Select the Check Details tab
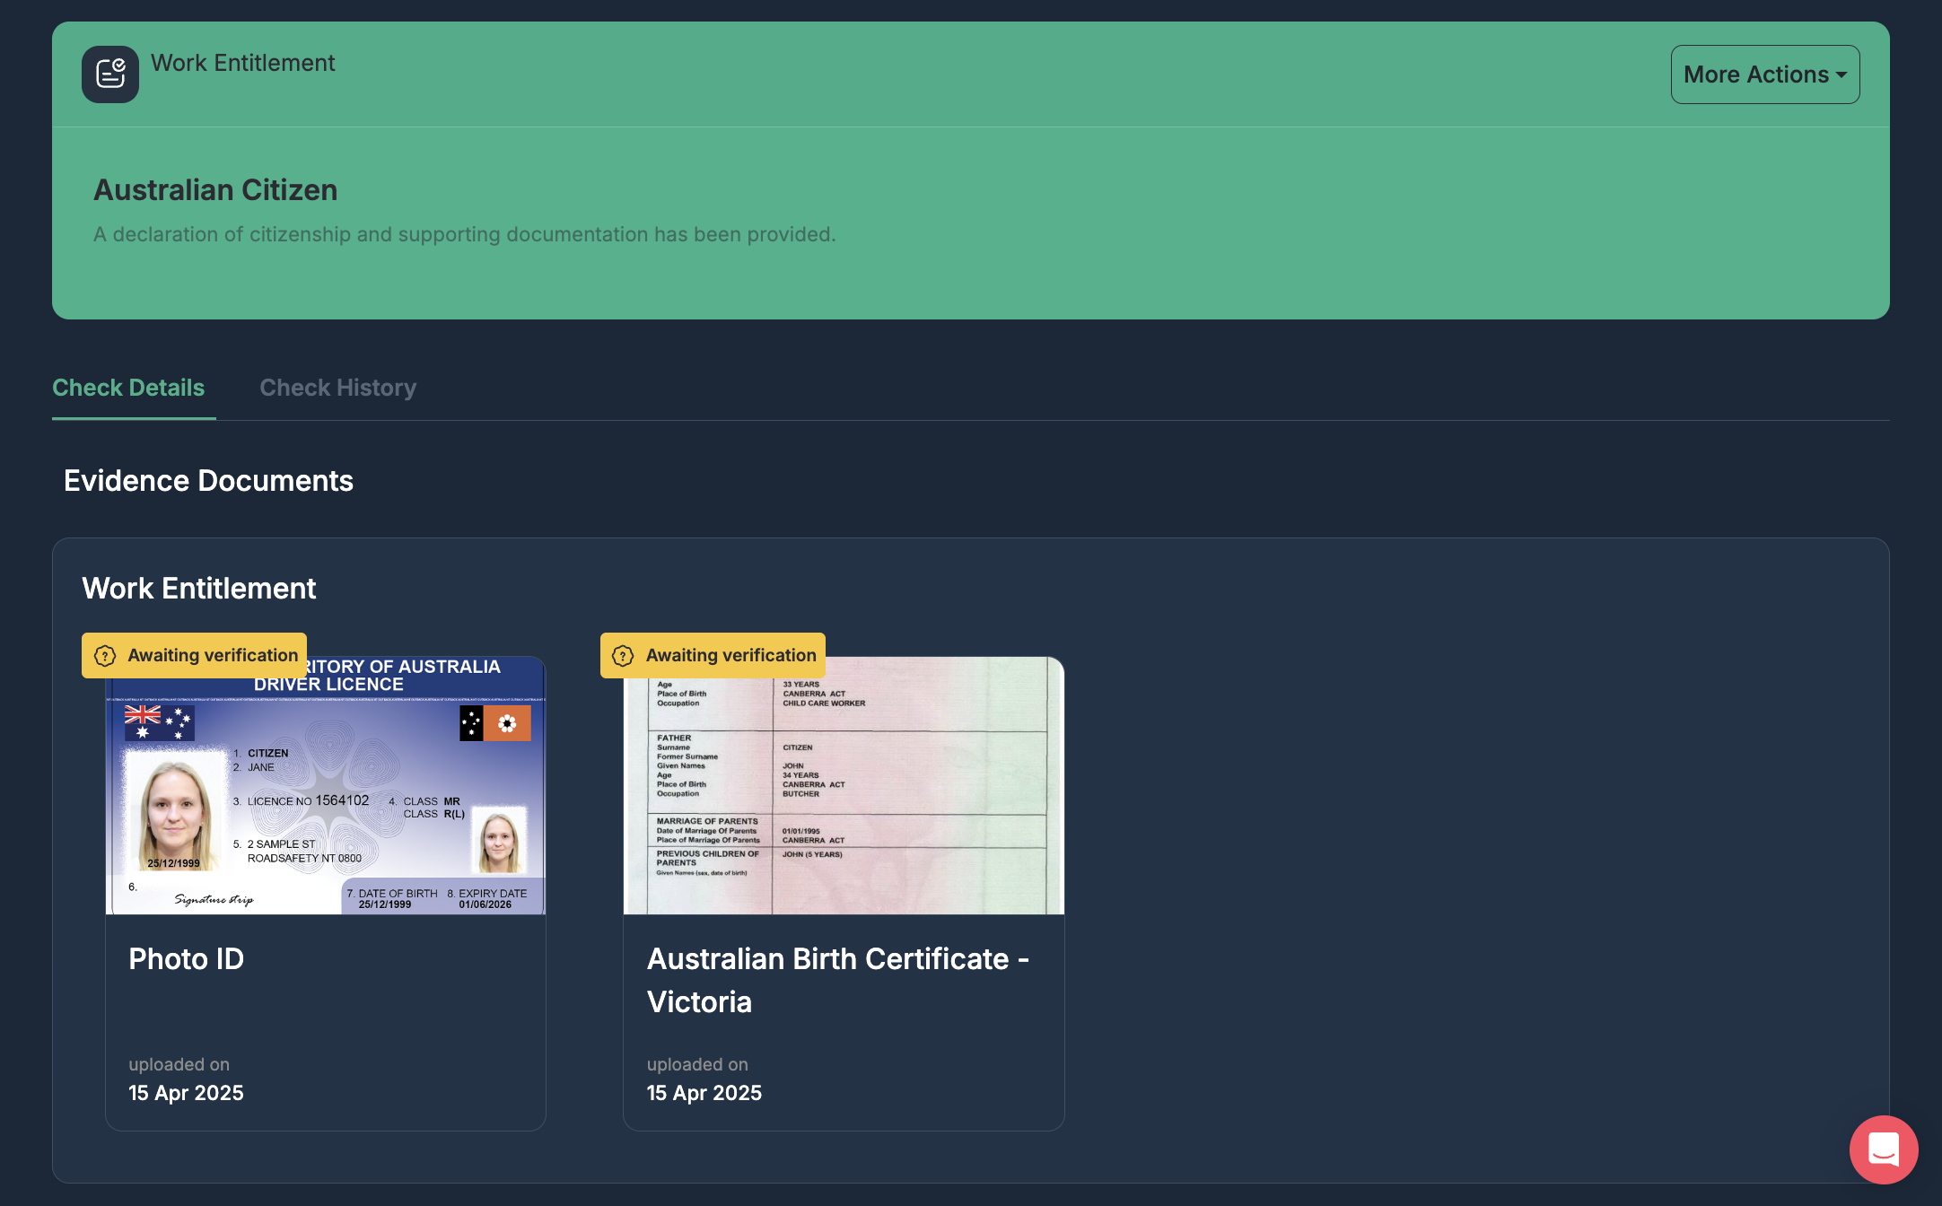 [128, 388]
